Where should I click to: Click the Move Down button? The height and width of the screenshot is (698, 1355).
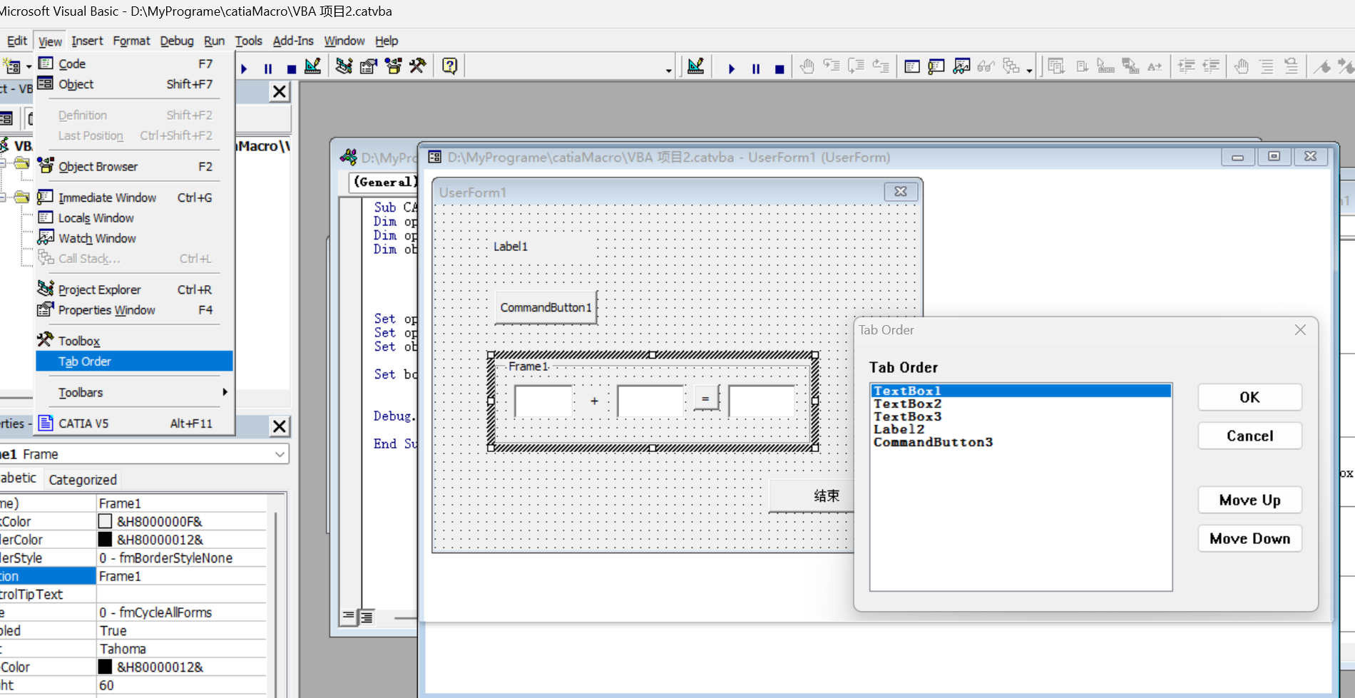[x=1249, y=538]
